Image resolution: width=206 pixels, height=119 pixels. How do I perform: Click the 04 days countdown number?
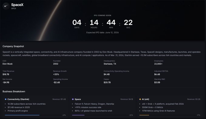coord(77,22)
